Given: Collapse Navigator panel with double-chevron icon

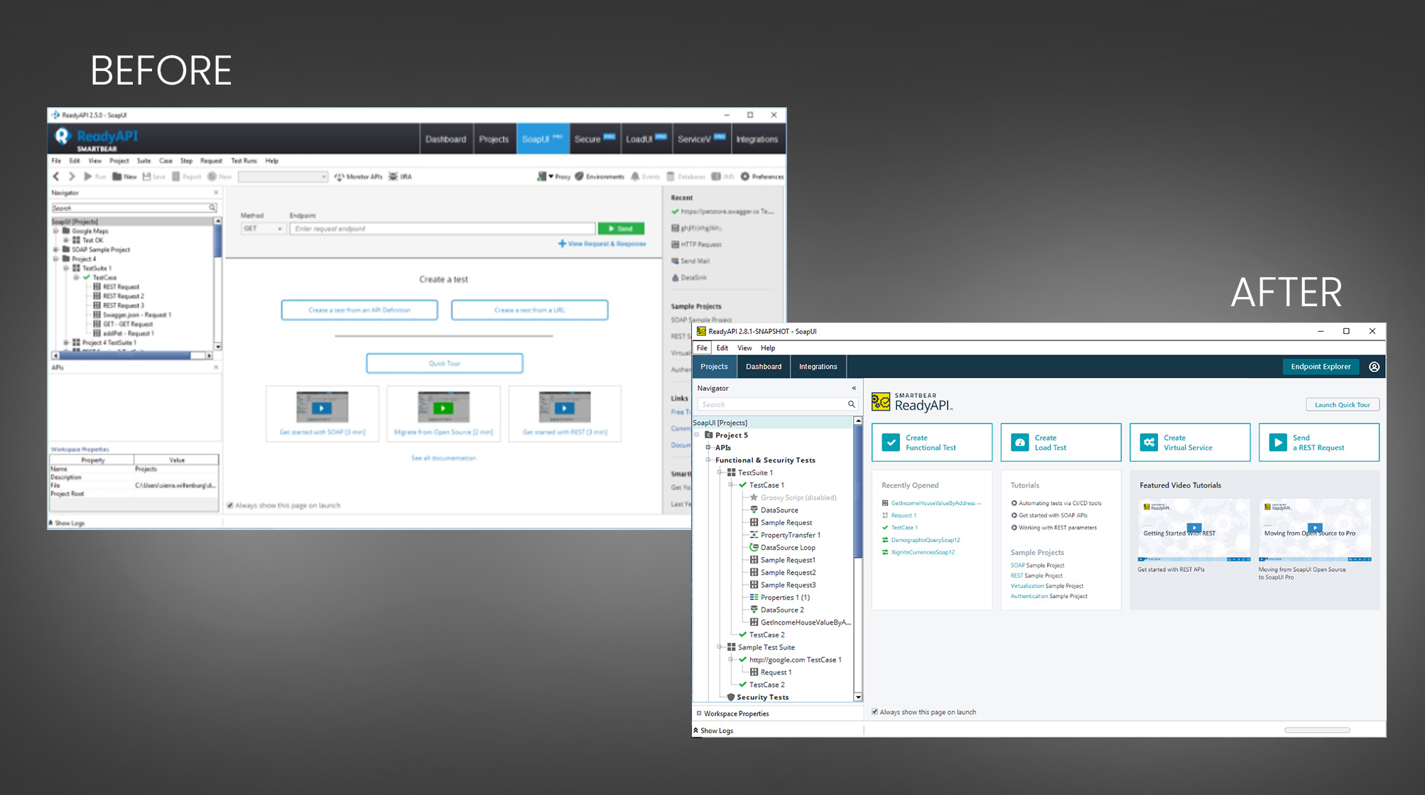Looking at the screenshot, I should click(x=854, y=388).
